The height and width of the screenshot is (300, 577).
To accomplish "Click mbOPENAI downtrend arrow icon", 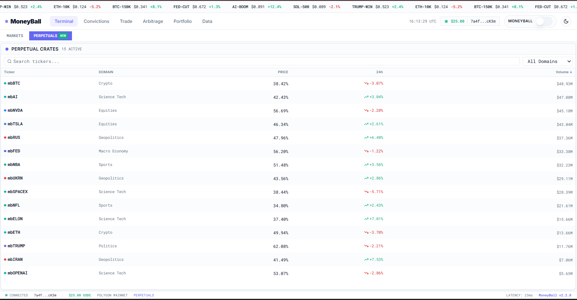I will point(366,273).
